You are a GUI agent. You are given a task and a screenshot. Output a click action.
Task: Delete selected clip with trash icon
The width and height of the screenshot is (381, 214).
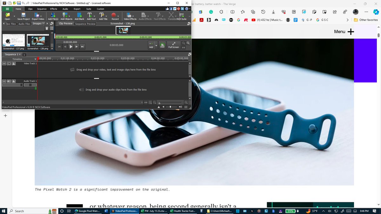click(x=47, y=28)
